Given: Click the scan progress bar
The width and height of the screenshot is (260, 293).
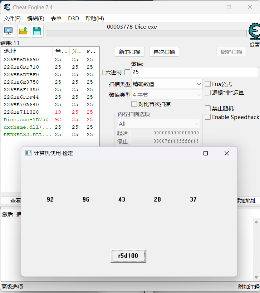Looking at the screenshot, I should 146,34.
